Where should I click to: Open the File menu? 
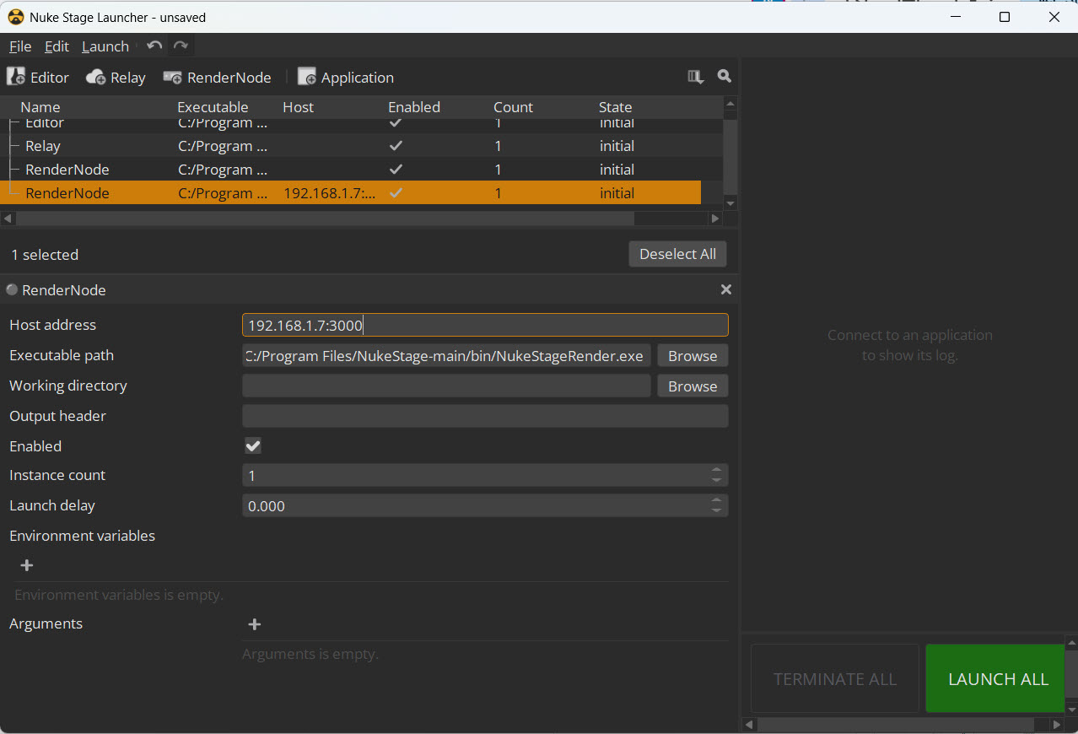coord(20,46)
